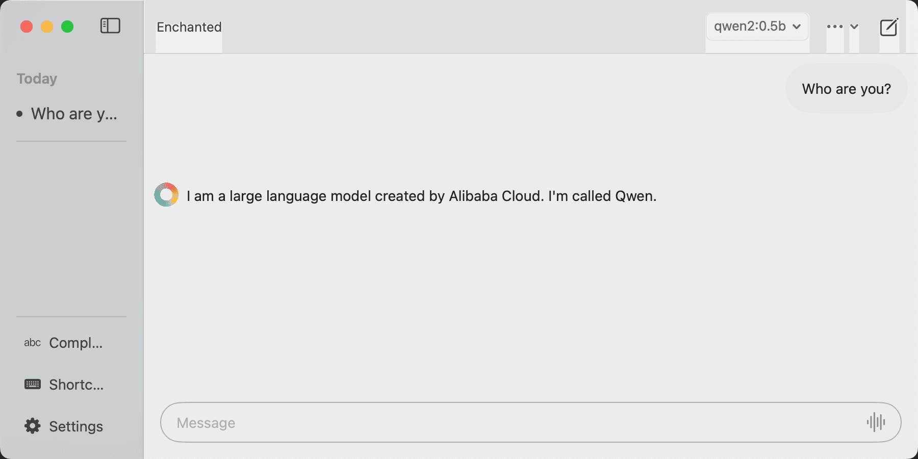Expand the chevron beside the three dots
918x459 pixels.
point(854,27)
